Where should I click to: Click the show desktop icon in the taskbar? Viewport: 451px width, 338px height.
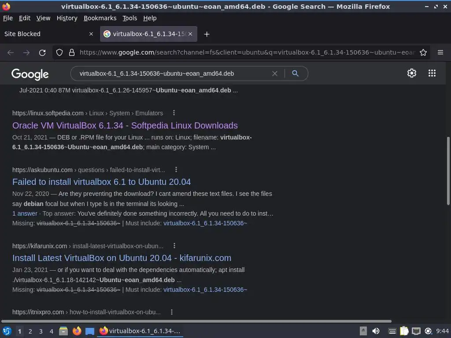click(x=90, y=331)
